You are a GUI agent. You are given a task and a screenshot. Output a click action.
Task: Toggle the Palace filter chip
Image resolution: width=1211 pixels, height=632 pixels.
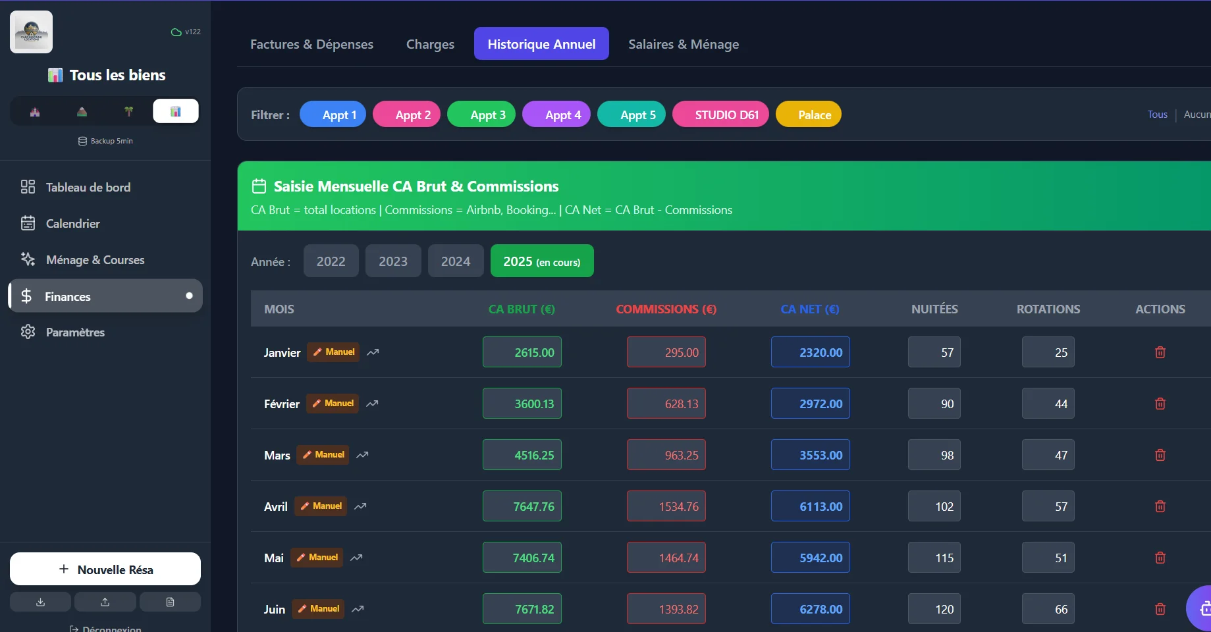(808, 115)
